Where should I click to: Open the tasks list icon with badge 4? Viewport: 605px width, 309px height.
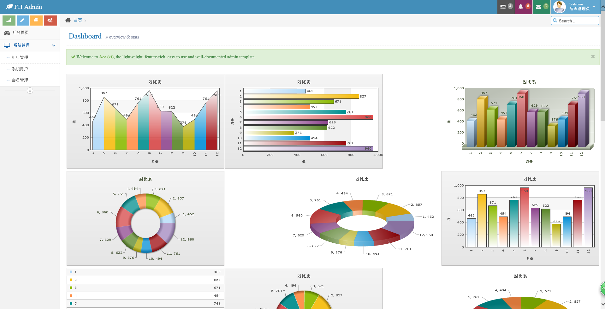click(506, 7)
